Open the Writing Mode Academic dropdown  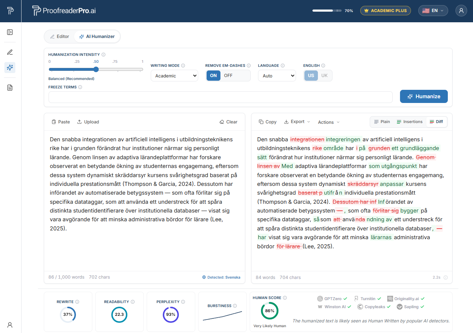[174, 76]
